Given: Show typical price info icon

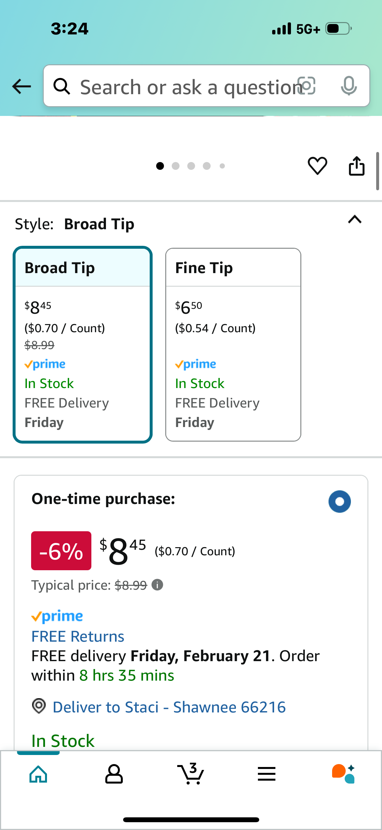Looking at the screenshot, I should point(157,585).
